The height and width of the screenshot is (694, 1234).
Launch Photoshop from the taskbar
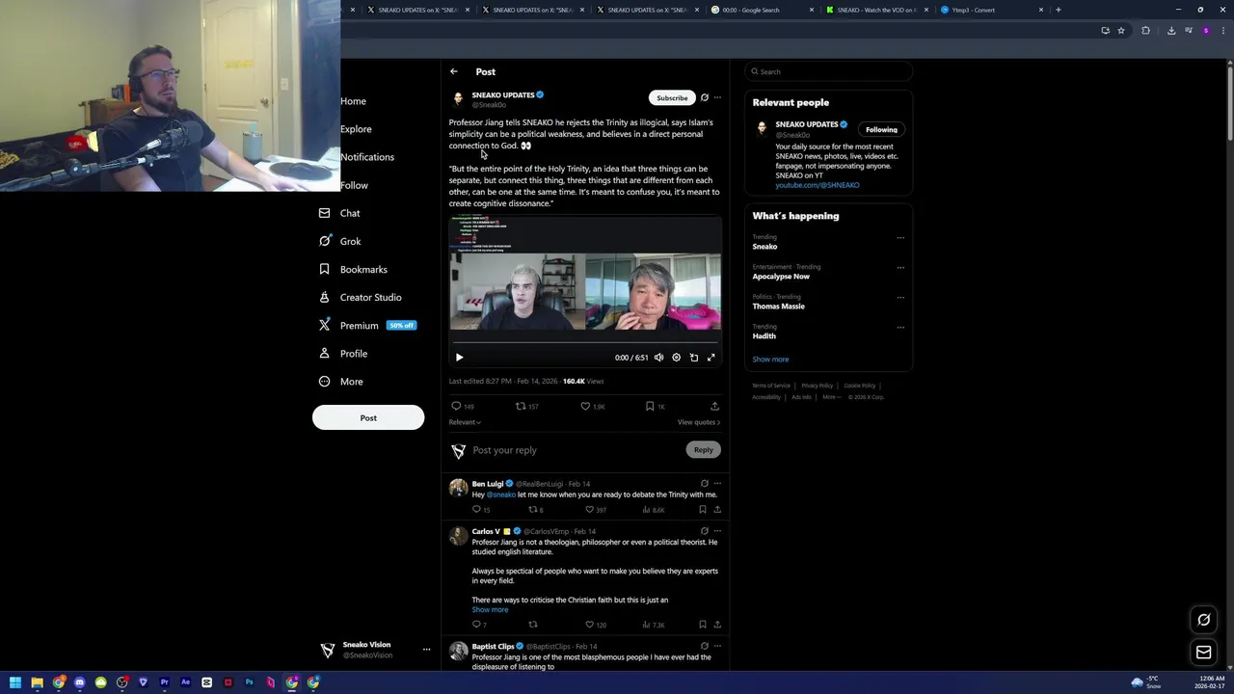pos(249,682)
